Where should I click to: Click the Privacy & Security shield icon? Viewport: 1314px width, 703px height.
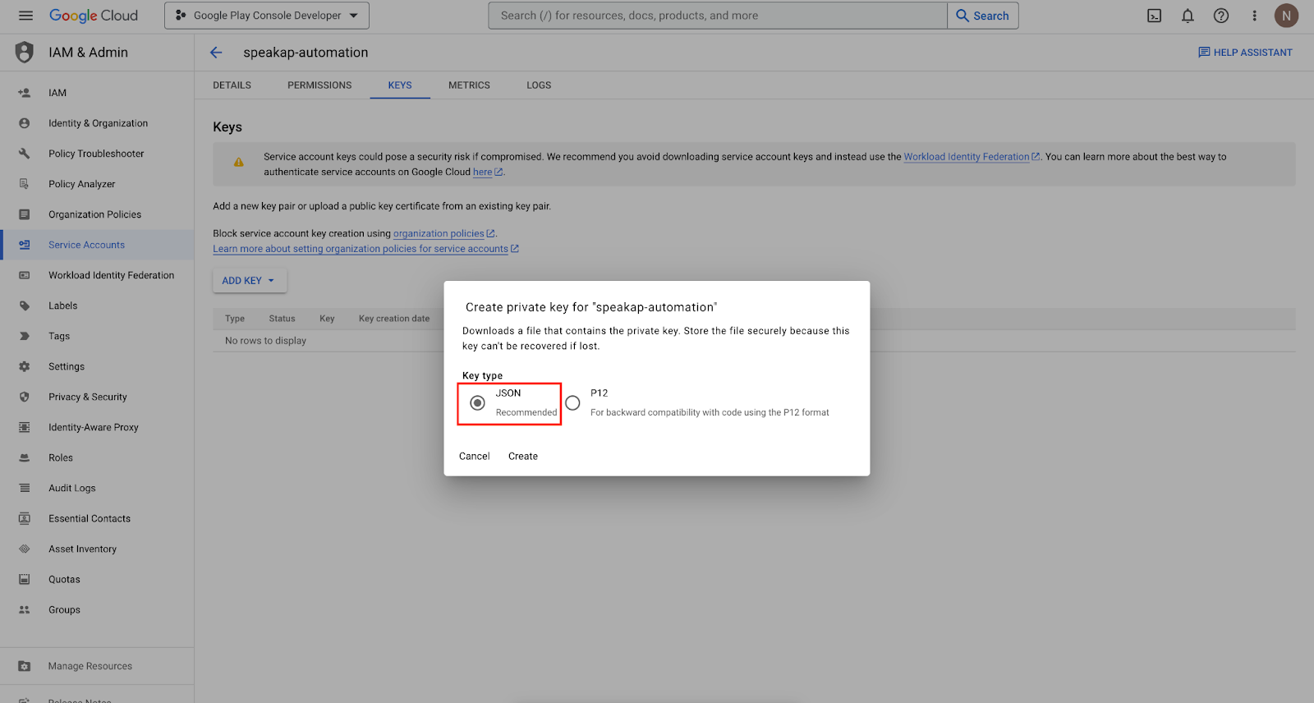pos(25,397)
